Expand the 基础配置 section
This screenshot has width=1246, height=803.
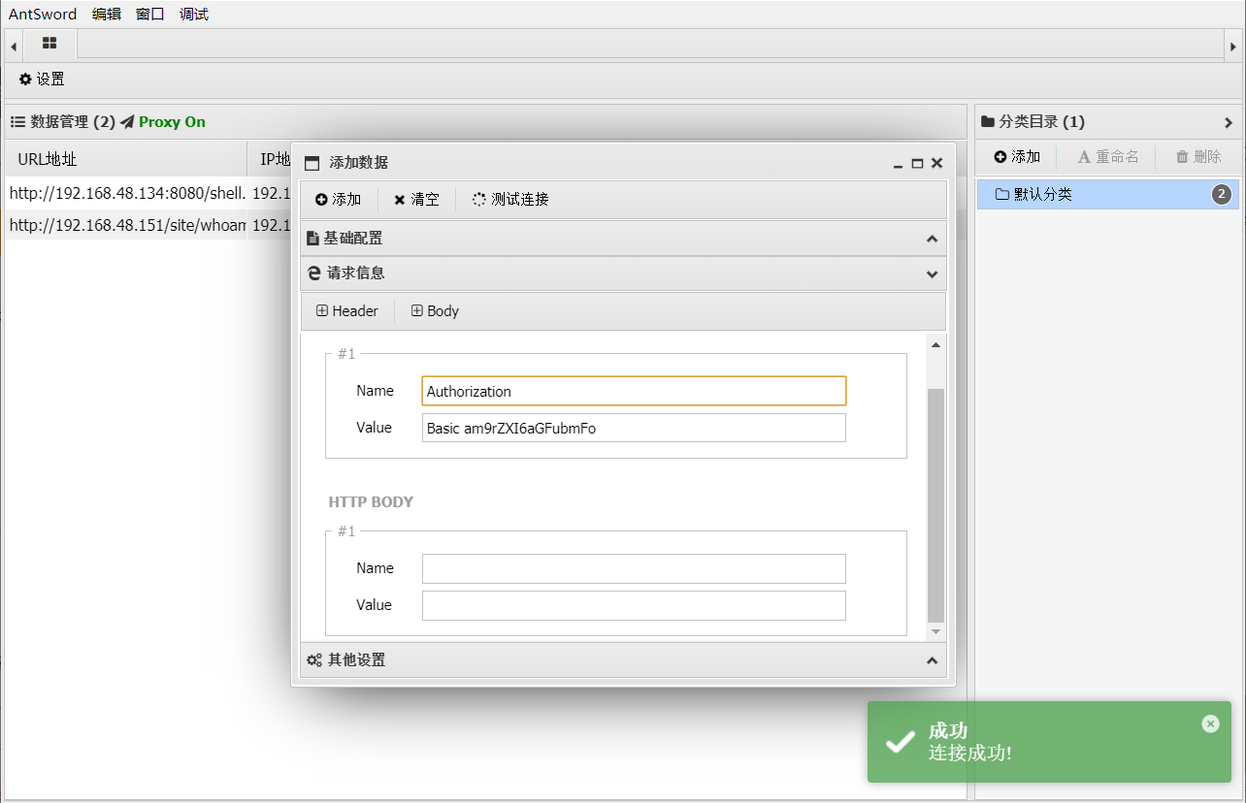pyautogui.click(x=623, y=239)
